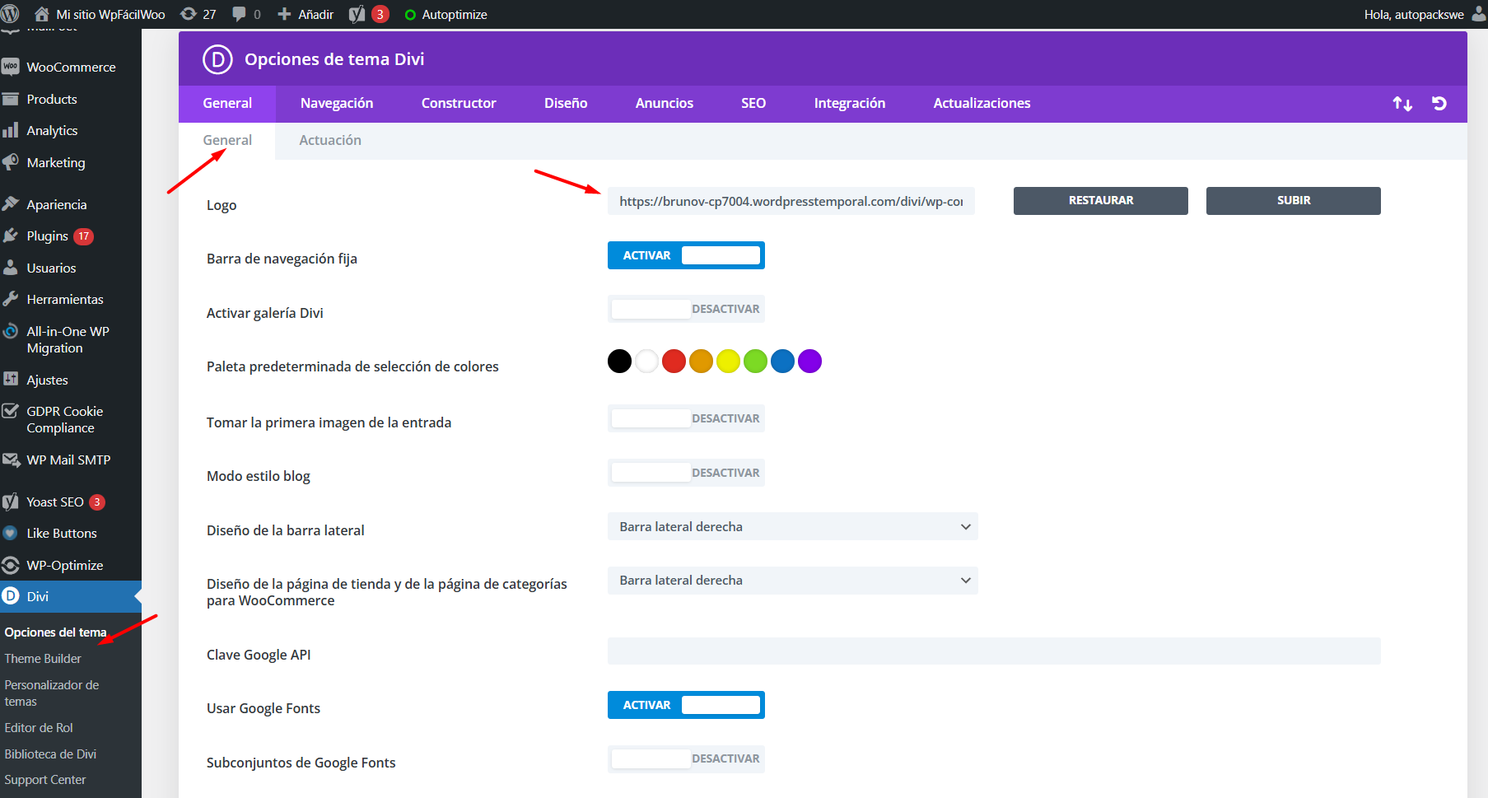The width and height of the screenshot is (1488, 798).
Task: Open the Actuación sub-tab
Action: [x=329, y=141]
